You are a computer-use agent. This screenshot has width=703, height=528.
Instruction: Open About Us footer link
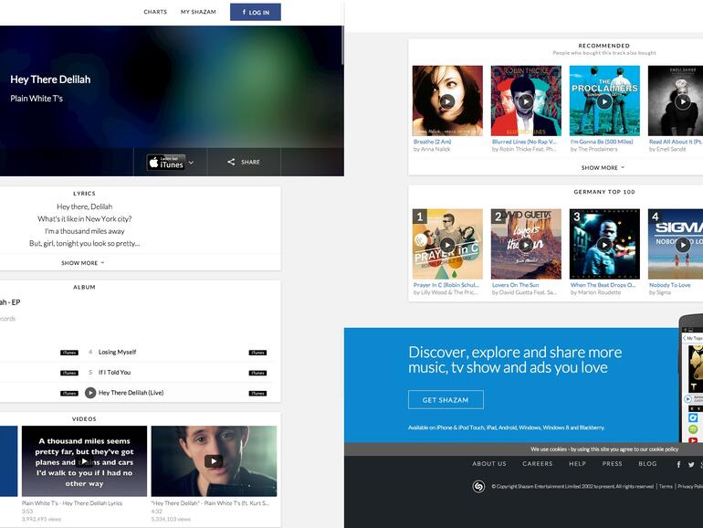pos(489,464)
